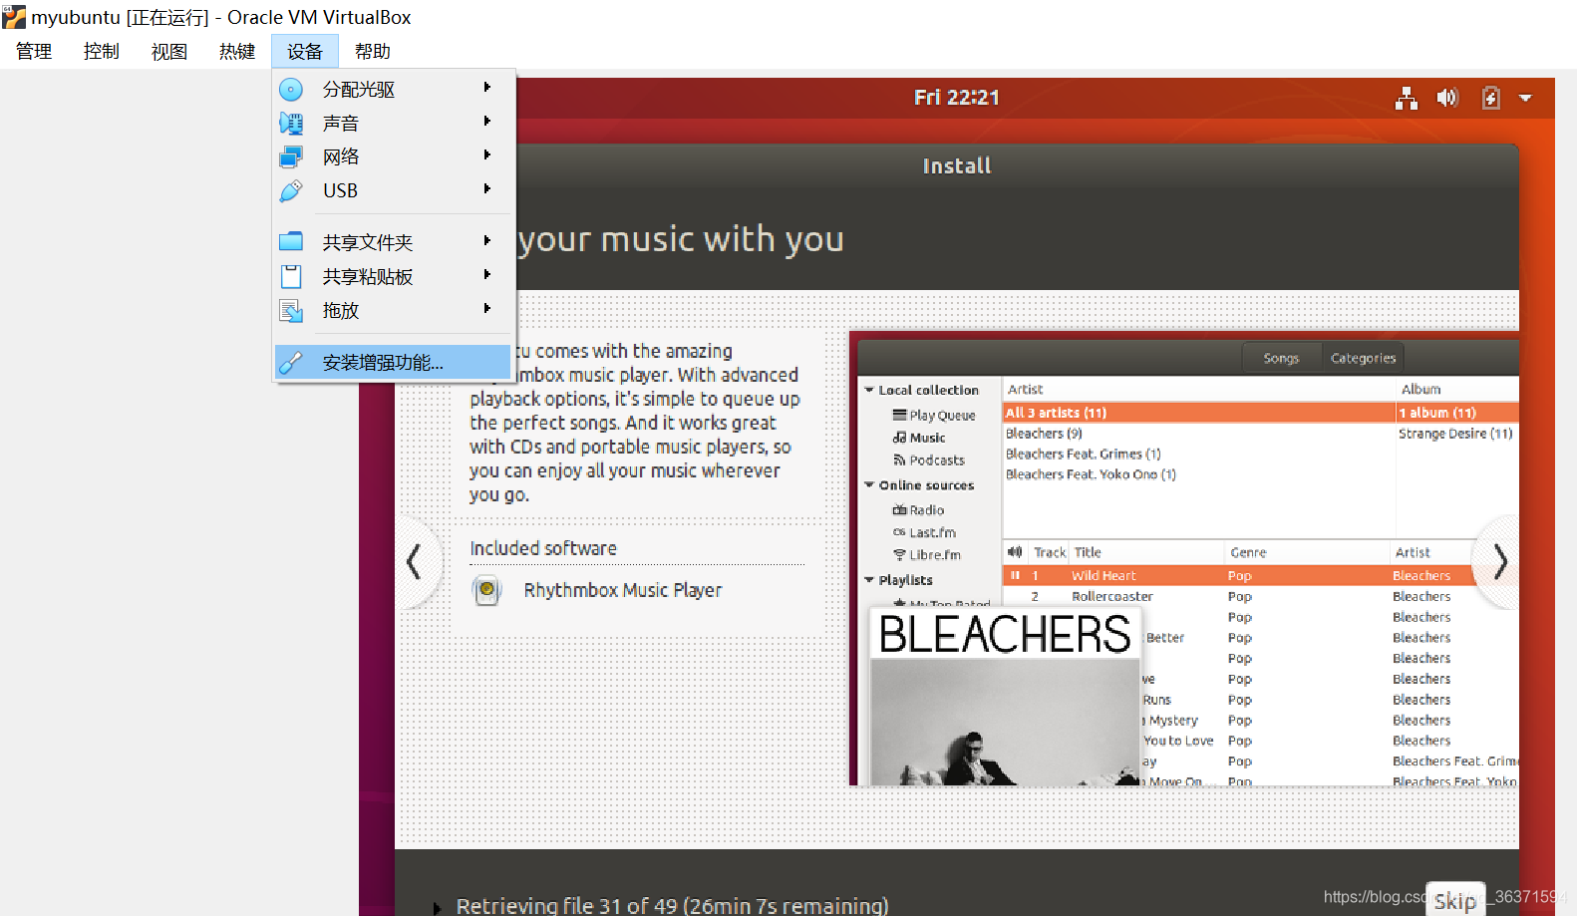The height and width of the screenshot is (916, 1577).
Task: Open Ubuntu network status icon
Action: coord(1407,98)
